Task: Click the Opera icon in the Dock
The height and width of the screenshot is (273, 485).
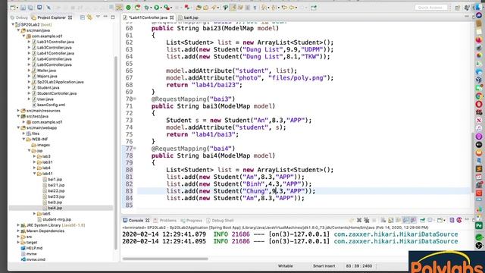Action: pyautogui.click(x=479, y=104)
